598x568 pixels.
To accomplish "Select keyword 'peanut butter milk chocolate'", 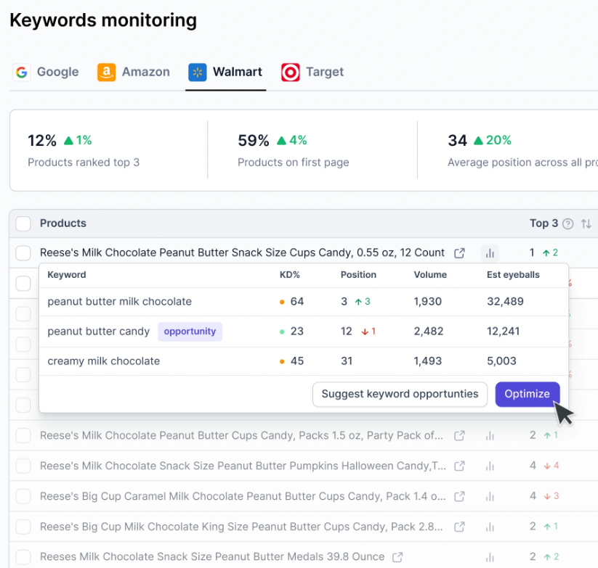I will coord(119,302).
